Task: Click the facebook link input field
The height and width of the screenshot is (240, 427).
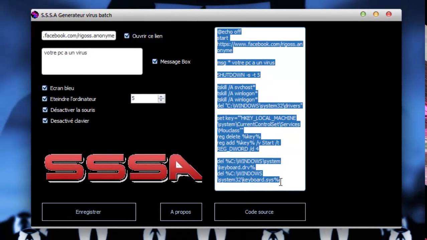Action: coord(79,36)
